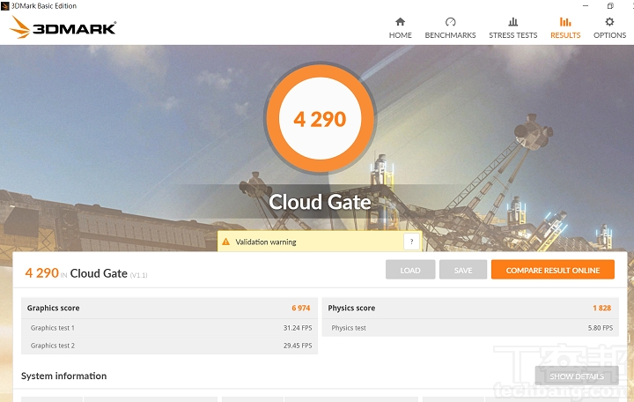Click the question mark help button

[x=411, y=242]
